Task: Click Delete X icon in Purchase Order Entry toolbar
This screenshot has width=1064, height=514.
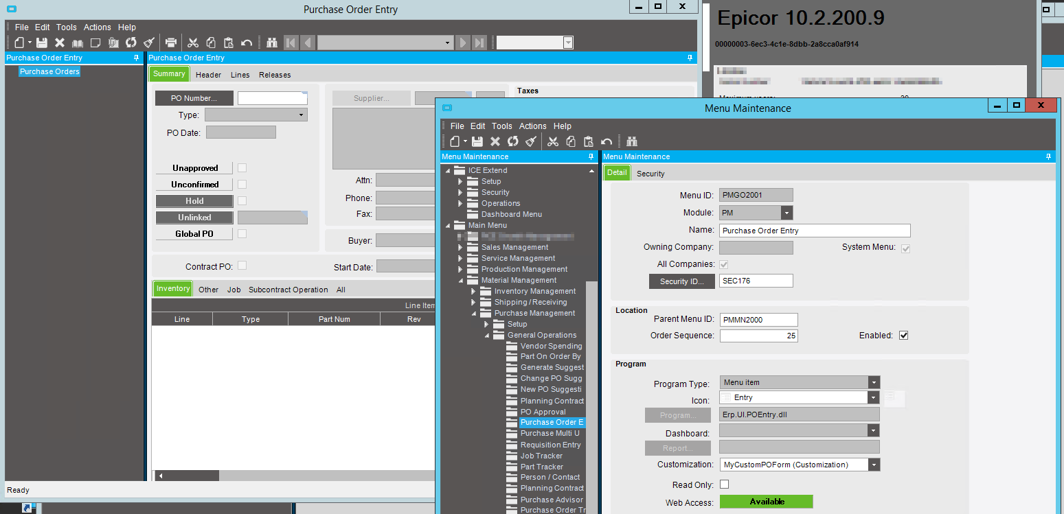Action: [60, 43]
